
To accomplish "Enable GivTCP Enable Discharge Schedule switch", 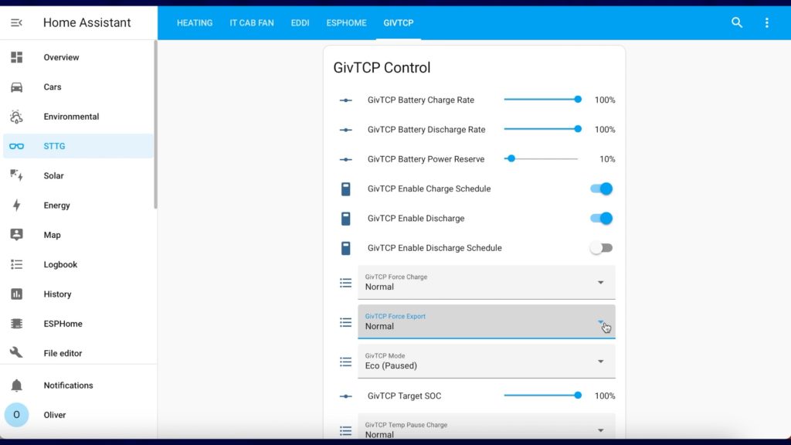I will coord(601,248).
